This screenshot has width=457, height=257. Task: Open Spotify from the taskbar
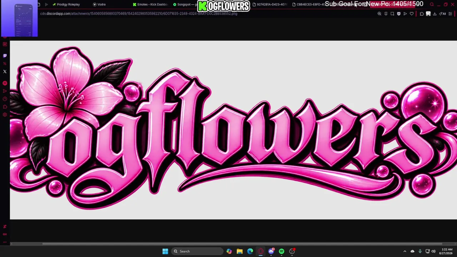tap(281, 251)
